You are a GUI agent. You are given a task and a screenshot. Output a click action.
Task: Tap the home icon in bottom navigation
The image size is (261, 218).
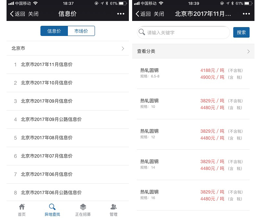tap(22, 207)
